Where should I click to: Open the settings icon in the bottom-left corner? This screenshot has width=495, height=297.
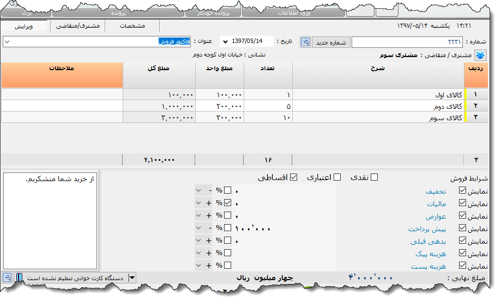click(x=7, y=277)
